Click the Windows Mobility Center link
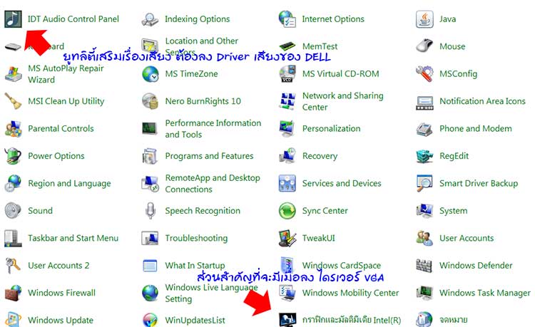This screenshot has height=327, width=535. 350,293
